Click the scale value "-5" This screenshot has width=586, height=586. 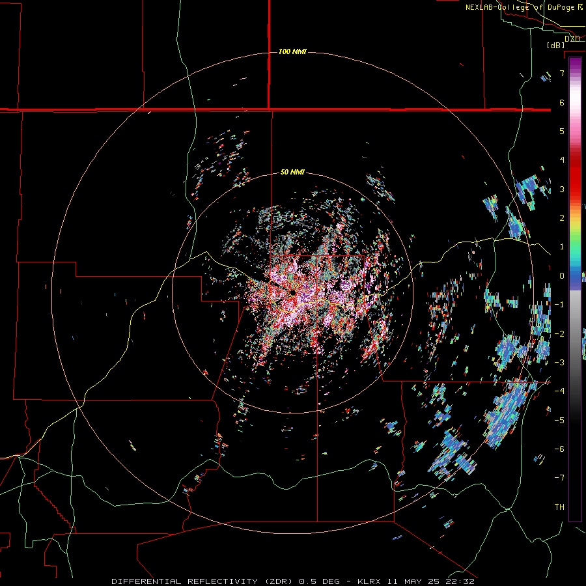pyautogui.click(x=559, y=421)
